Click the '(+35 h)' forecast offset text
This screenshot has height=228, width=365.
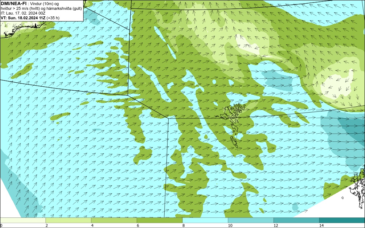(x=53, y=18)
